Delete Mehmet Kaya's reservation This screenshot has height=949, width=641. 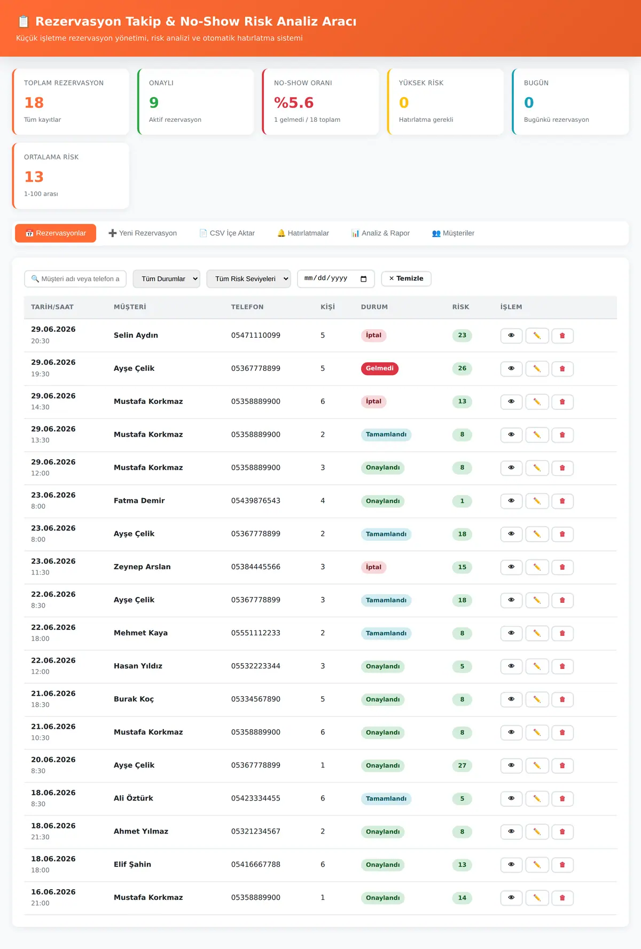pyautogui.click(x=562, y=633)
